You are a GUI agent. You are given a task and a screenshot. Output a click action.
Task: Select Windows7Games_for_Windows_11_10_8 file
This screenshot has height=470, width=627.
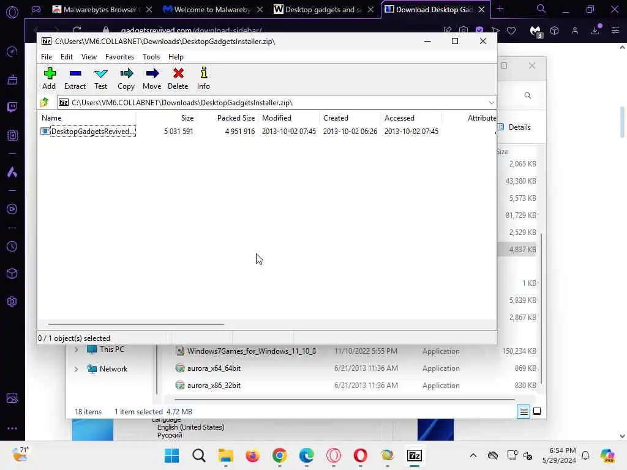[x=252, y=351]
